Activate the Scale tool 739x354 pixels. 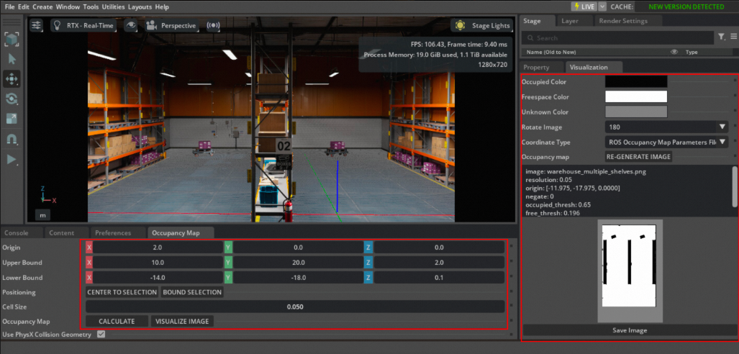pos(12,119)
